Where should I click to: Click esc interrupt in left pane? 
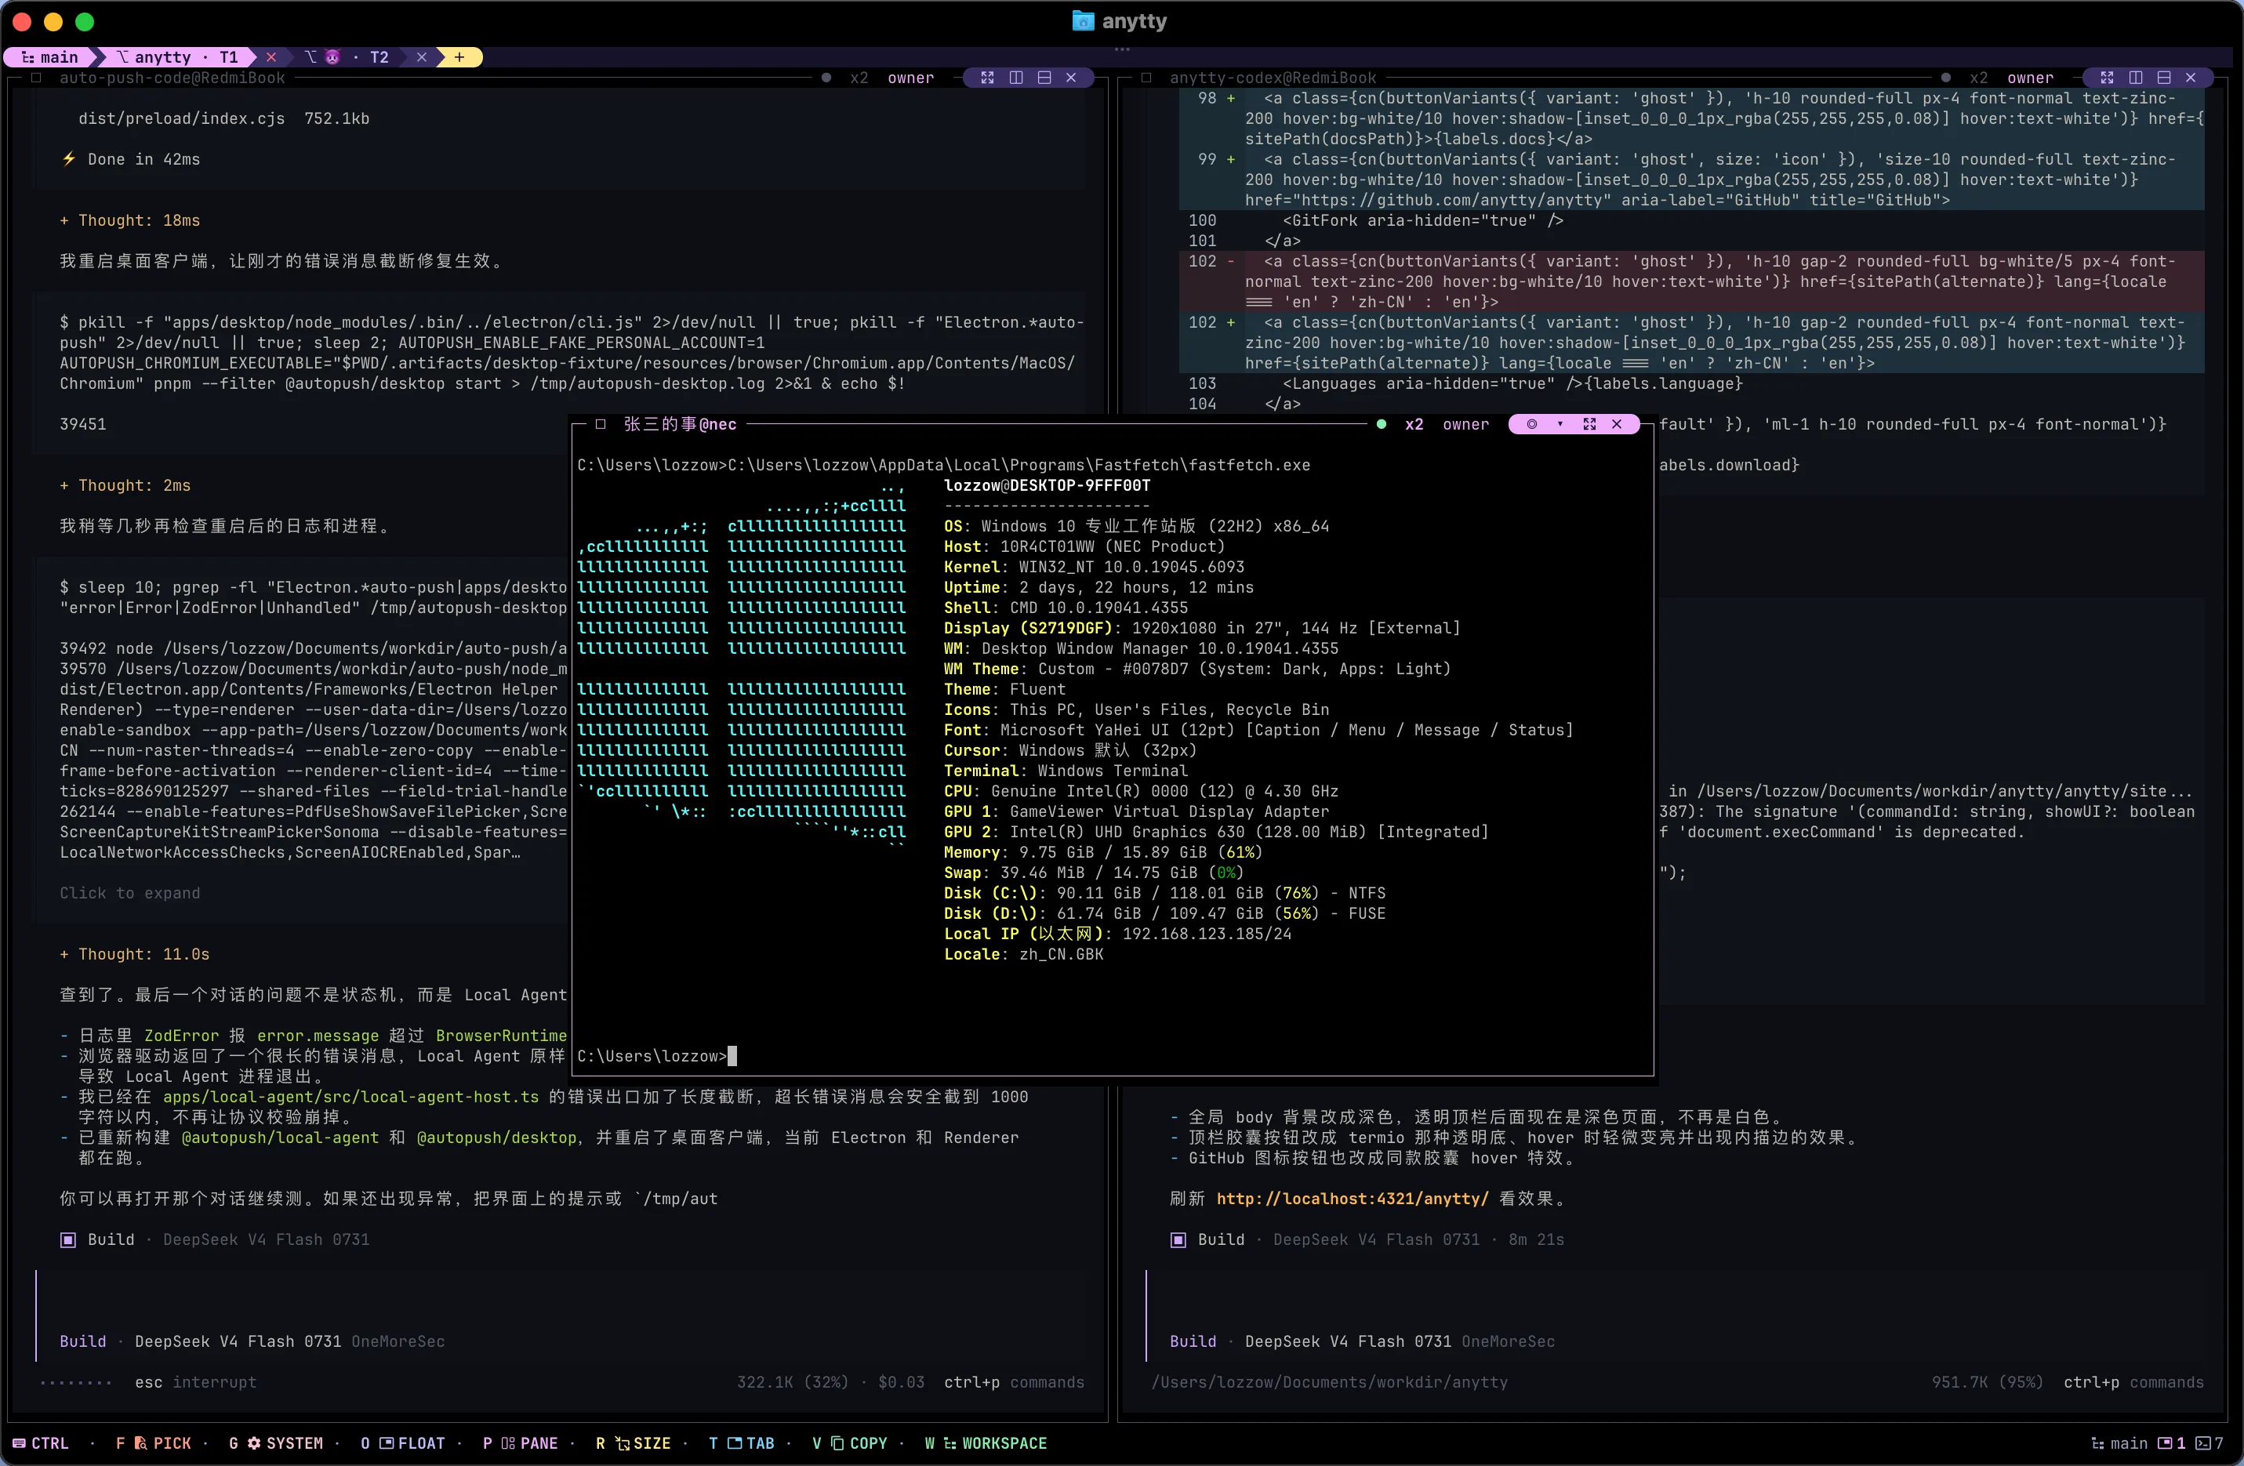(195, 1382)
